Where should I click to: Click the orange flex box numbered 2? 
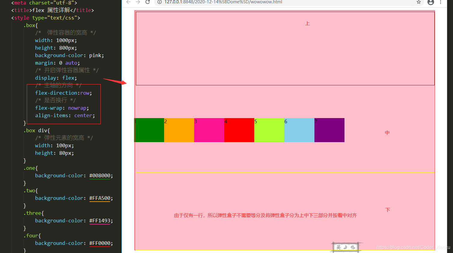tap(179, 130)
